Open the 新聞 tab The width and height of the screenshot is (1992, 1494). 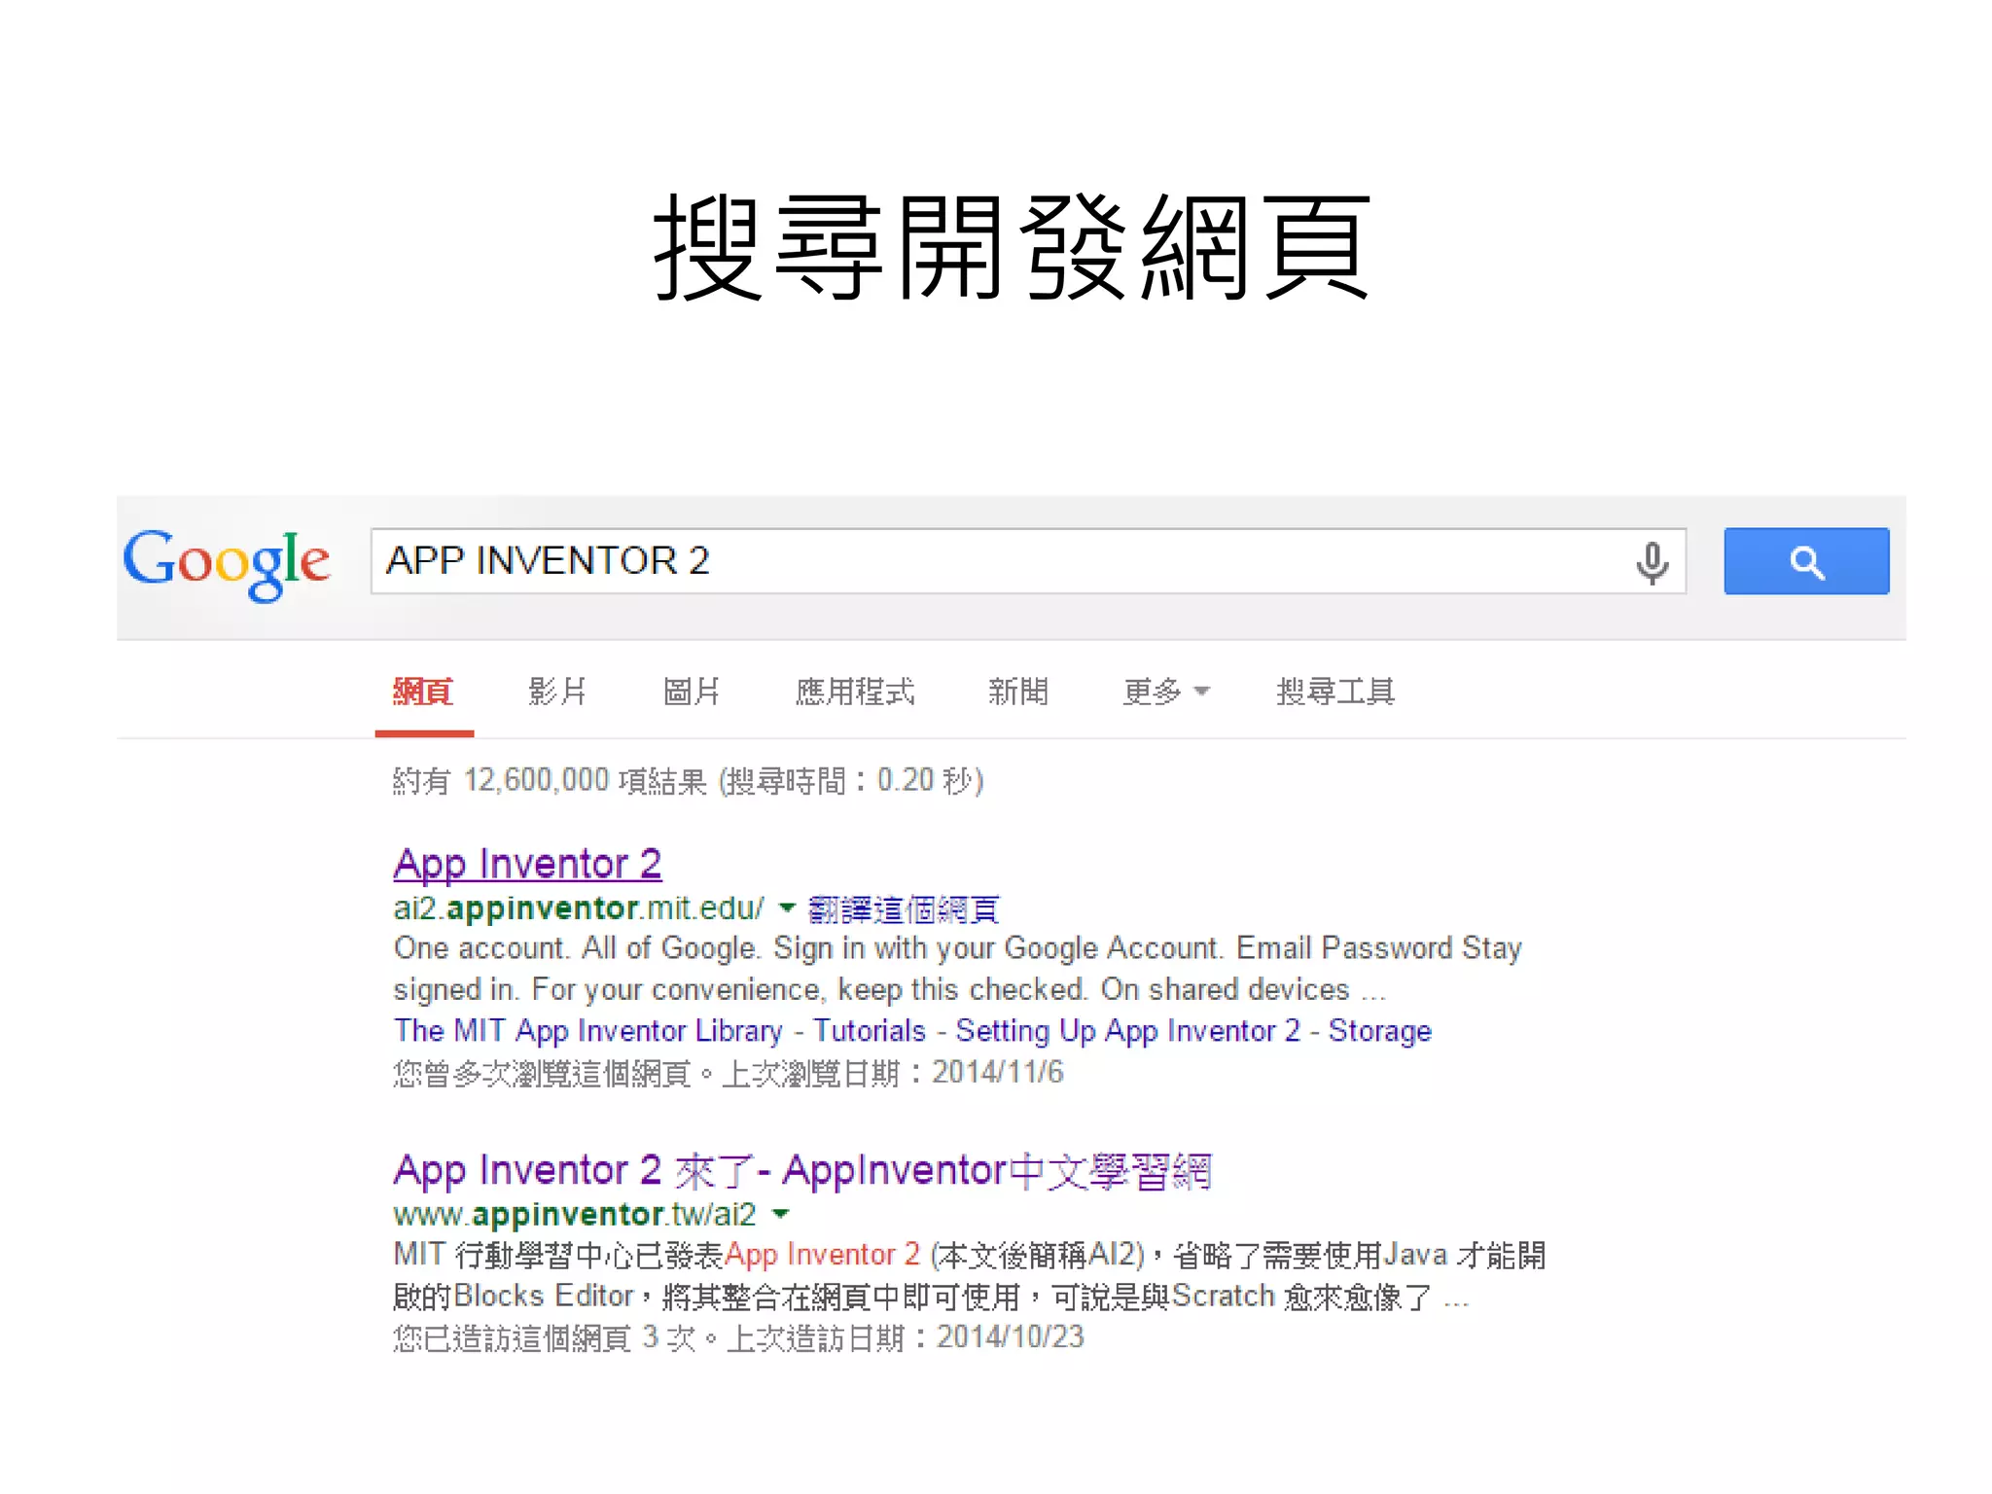pos(1018,692)
